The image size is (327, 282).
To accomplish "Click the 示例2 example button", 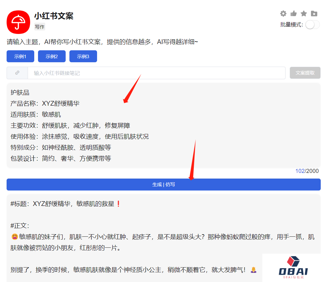I will 52,56.
